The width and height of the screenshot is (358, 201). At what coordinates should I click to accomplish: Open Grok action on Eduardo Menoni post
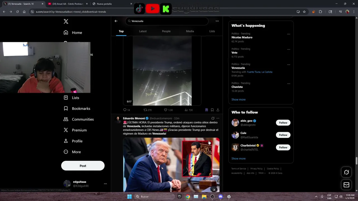click(213, 118)
